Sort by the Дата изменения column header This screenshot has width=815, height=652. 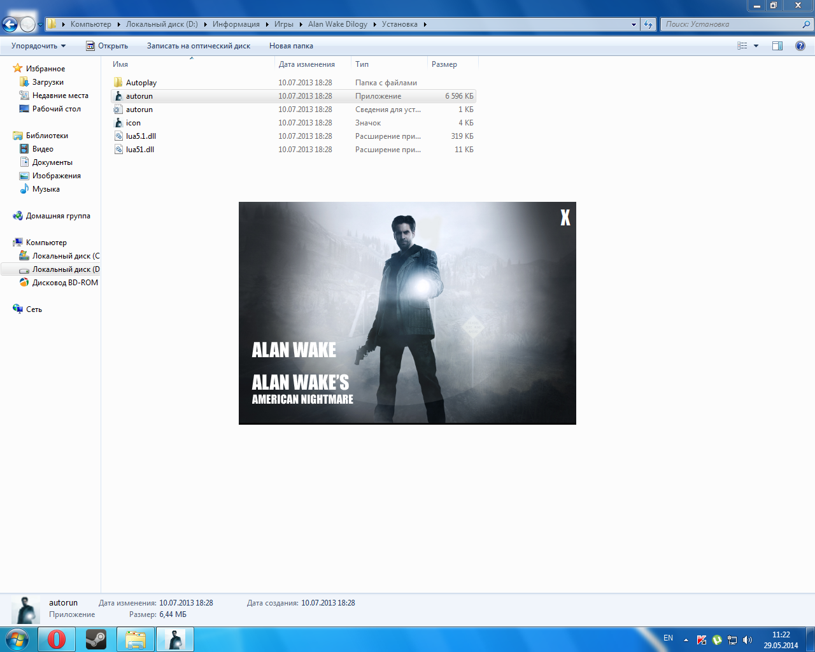click(x=313, y=64)
